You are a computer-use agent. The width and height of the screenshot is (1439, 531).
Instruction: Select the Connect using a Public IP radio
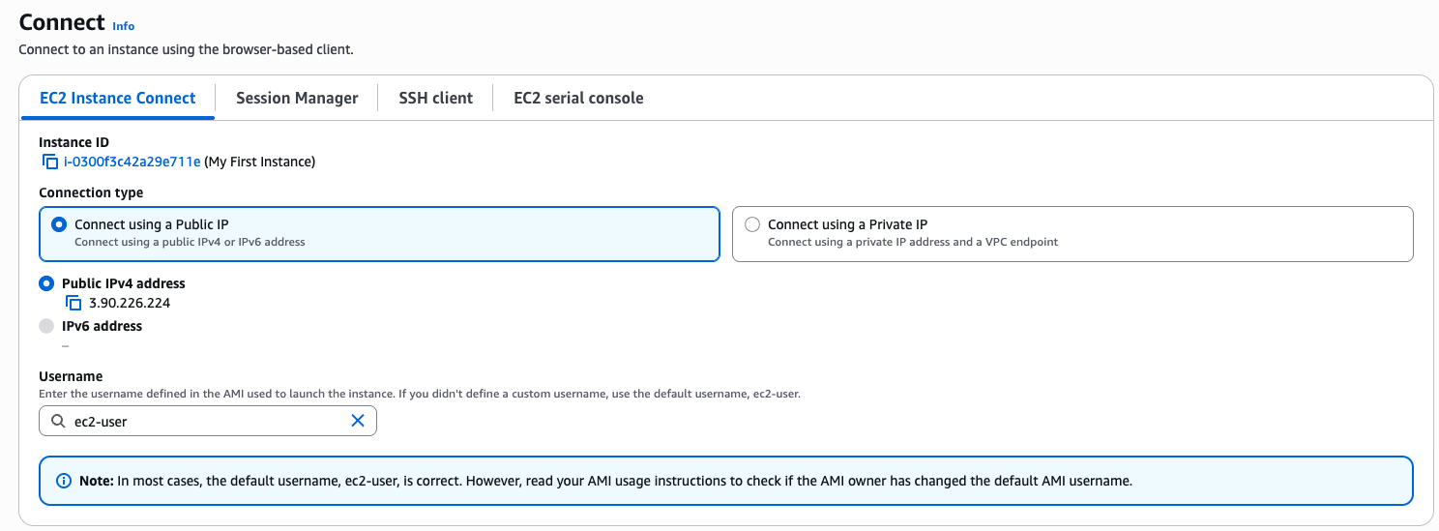click(x=58, y=224)
